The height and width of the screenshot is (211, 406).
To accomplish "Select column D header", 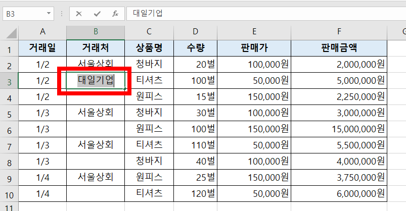I will [196, 32].
